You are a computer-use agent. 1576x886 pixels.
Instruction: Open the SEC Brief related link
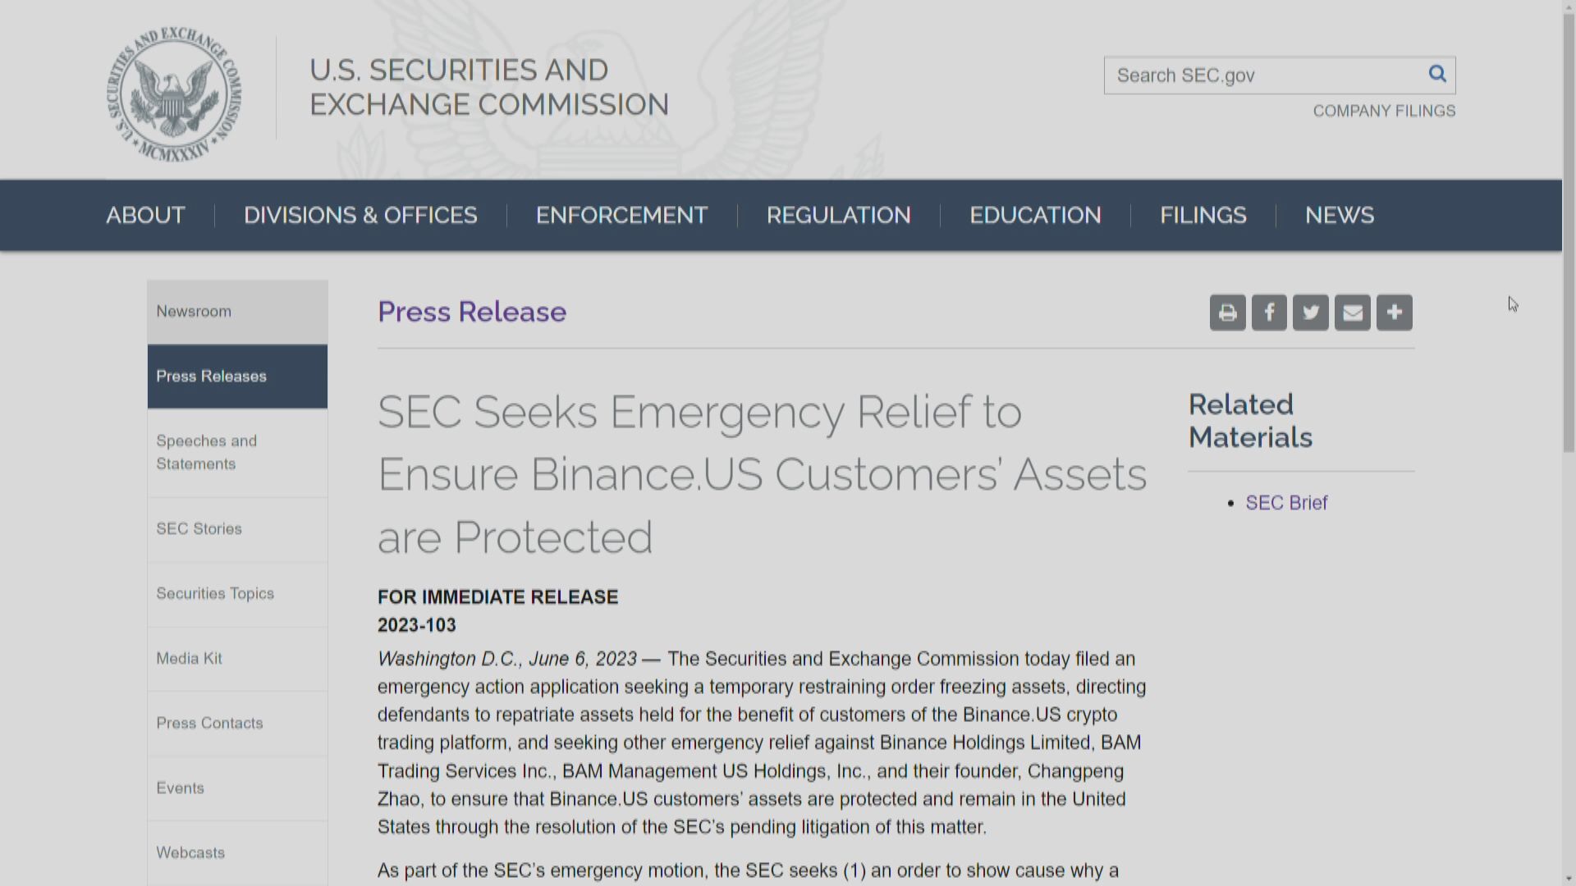(x=1286, y=503)
